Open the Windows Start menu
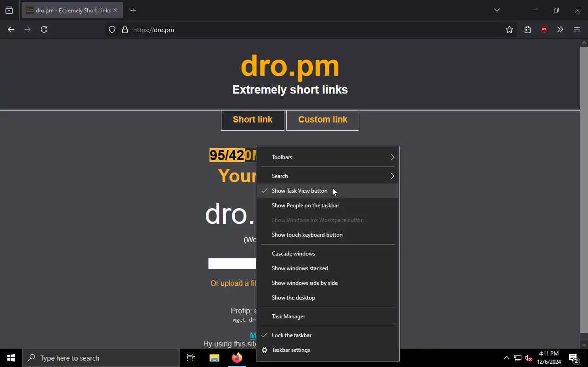588x367 pixels. point(11,358)
